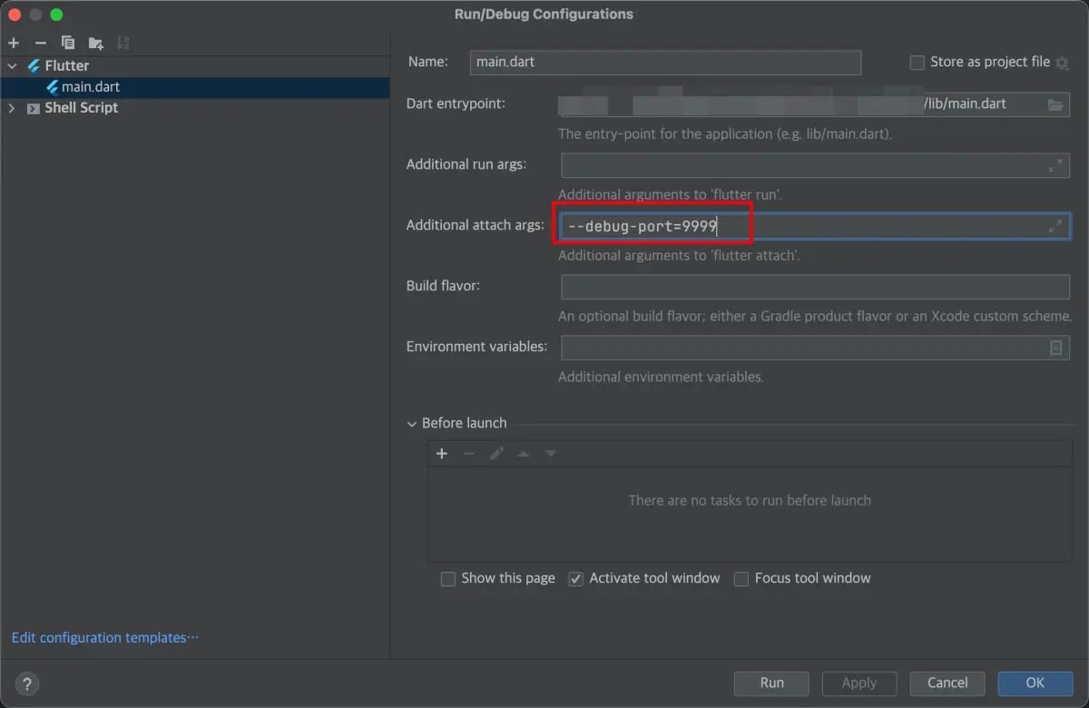Open the help button
Viewport: 1089px width, 708px height.
pos(26,683)
